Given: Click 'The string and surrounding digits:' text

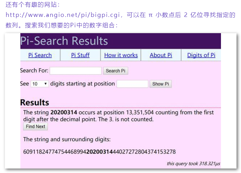Looking at the screenshot, I should (x=67, y=140).
